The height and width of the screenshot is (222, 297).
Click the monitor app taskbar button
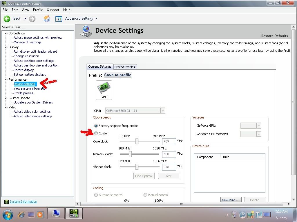[x=56, y=214]
